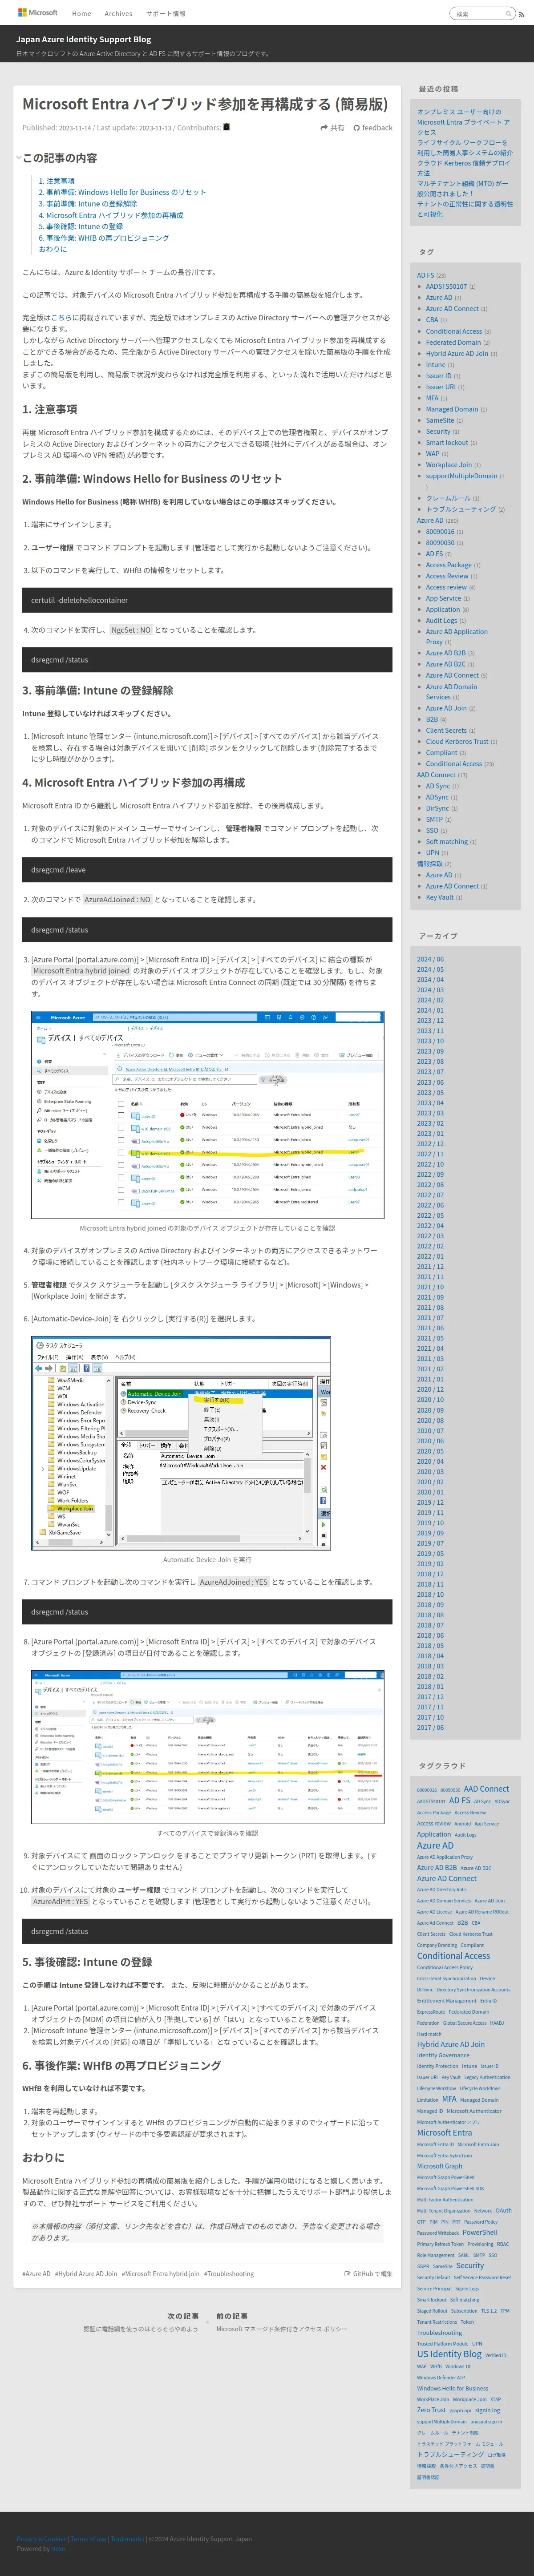Click the #Troubleshooting post tag
Viewport: 534px width, 2576px height.
coord(229,2273)
